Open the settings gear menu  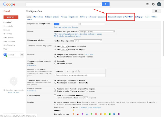tap(157, 11)
